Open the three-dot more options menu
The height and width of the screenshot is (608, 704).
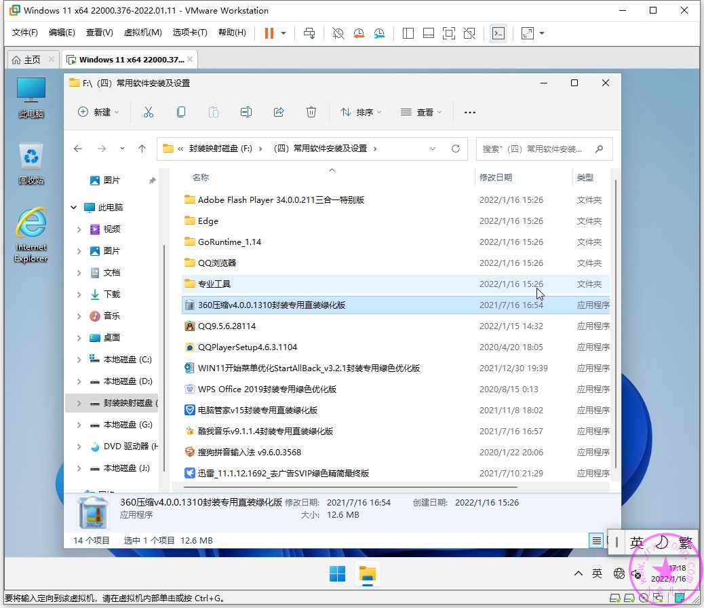pos(469,113)
